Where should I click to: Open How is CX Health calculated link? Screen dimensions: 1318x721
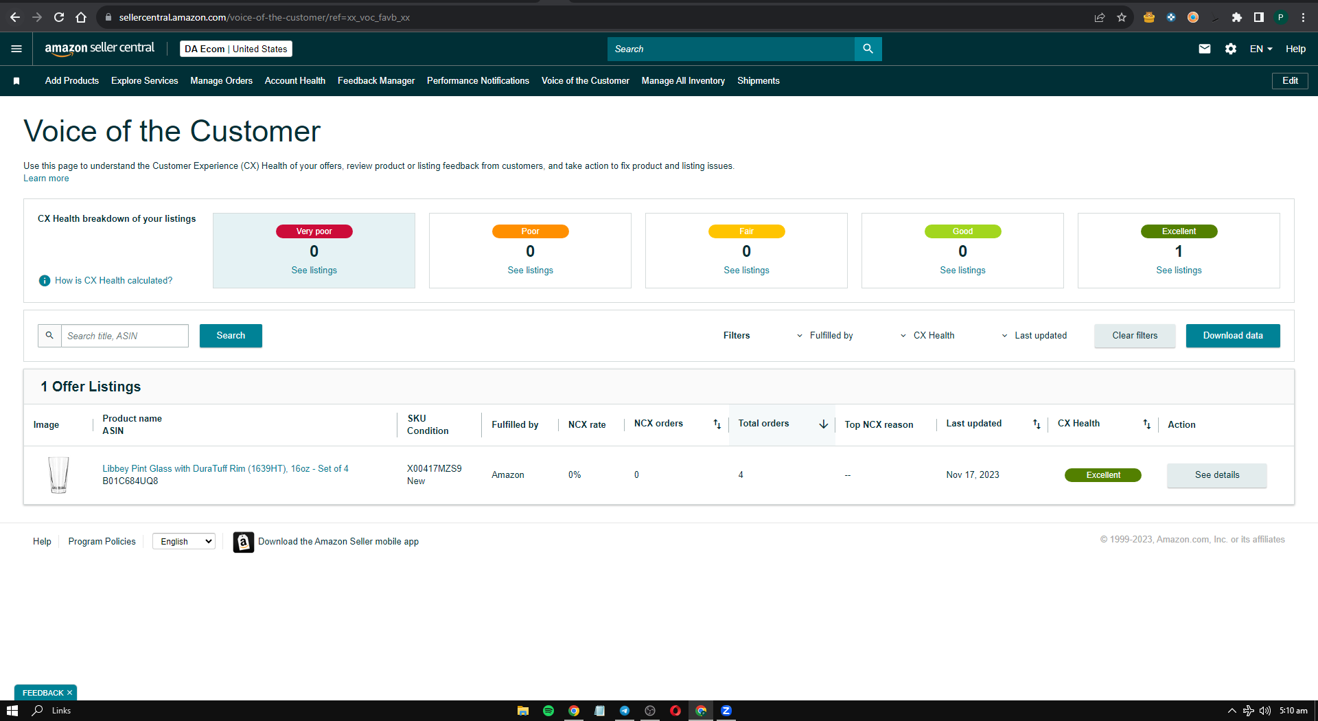114,281
